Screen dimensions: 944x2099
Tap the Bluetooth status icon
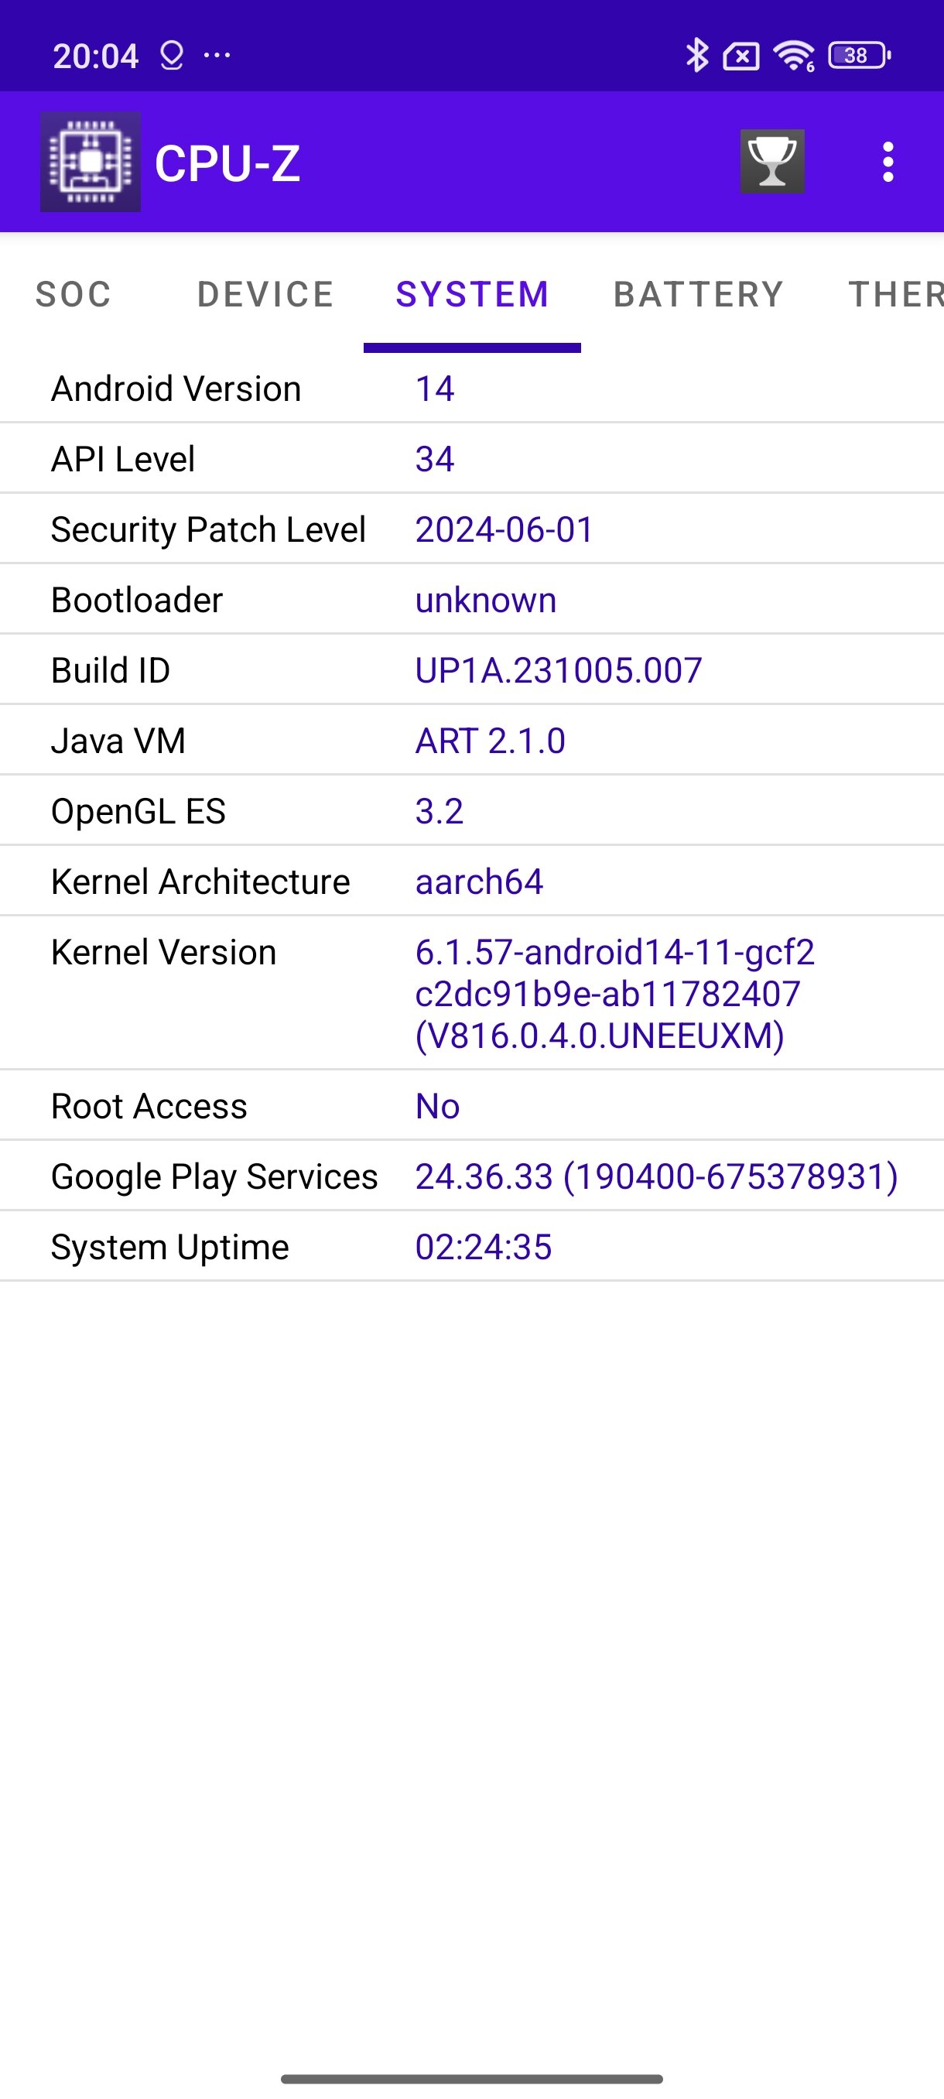(x=696, y=56)
